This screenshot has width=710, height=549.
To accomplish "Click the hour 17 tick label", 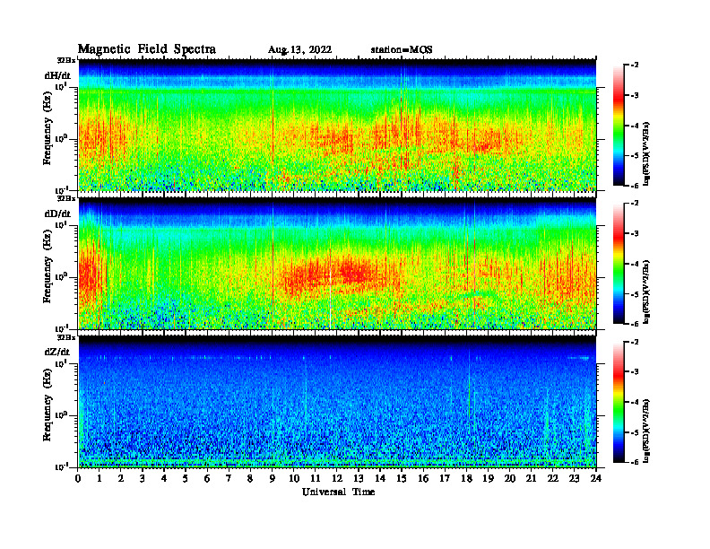I will [445, 479].
